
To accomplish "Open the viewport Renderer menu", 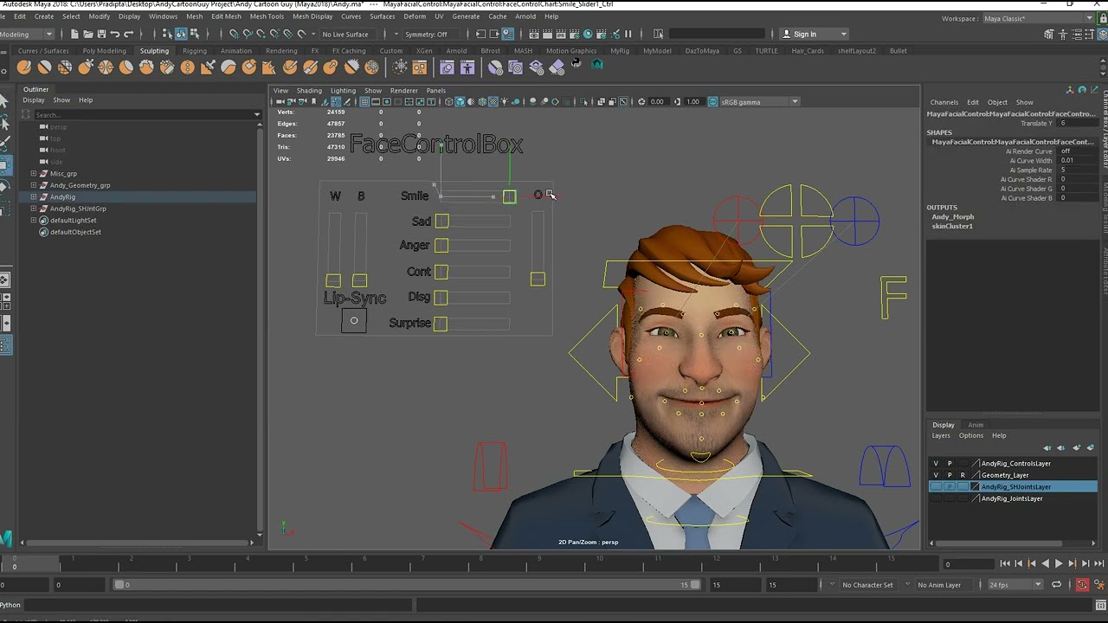I will [x=403, y=91].
